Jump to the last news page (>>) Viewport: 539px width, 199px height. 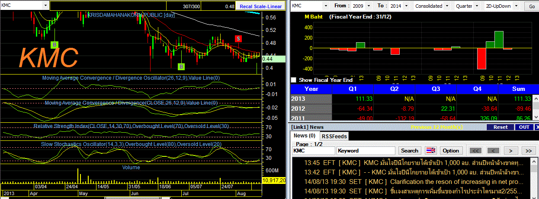[529, 151]
